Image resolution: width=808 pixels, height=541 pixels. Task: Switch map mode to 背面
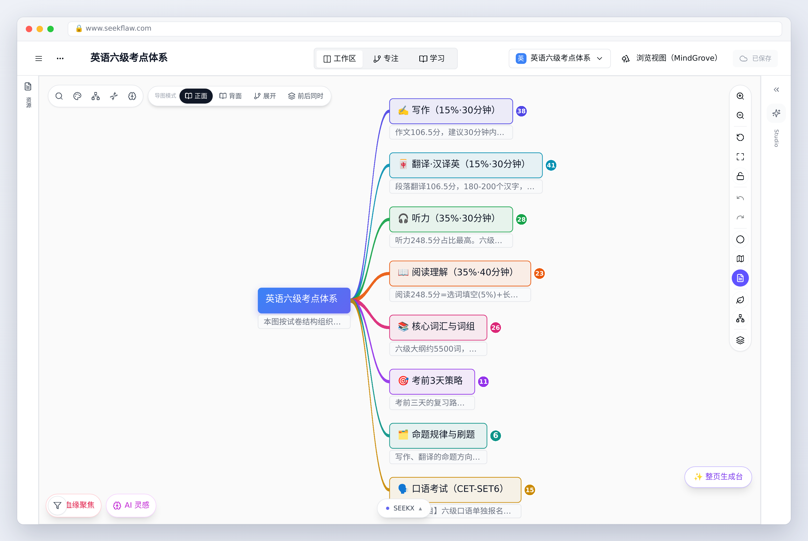tap(230, 96)
